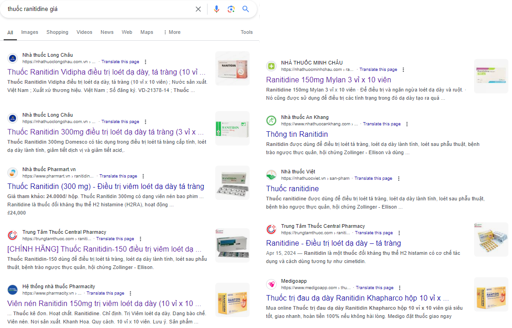Click the search query input field

click(98, 9)
